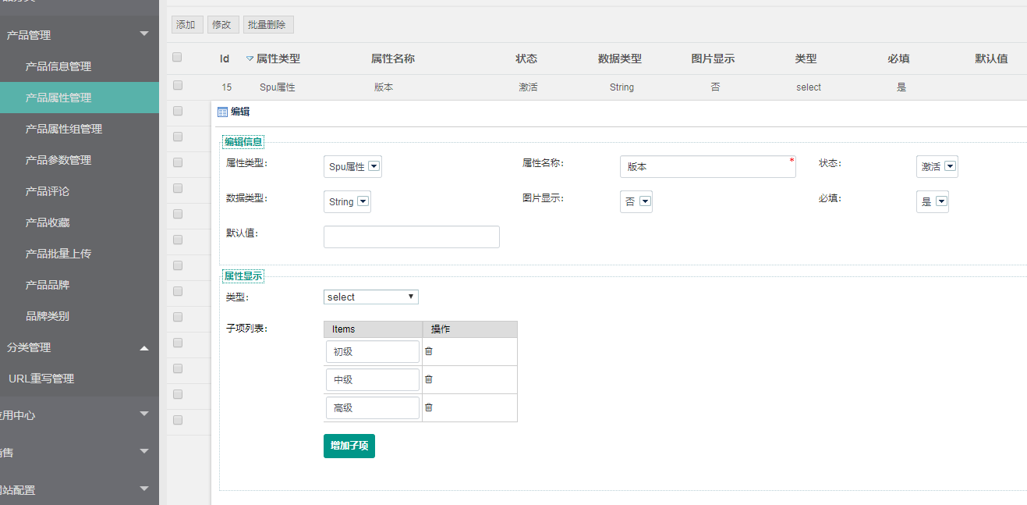The height and width of the screenshot is (505, 1027).
Task: Toggle the select-all checkbox in table header
Action: point(177,57)
